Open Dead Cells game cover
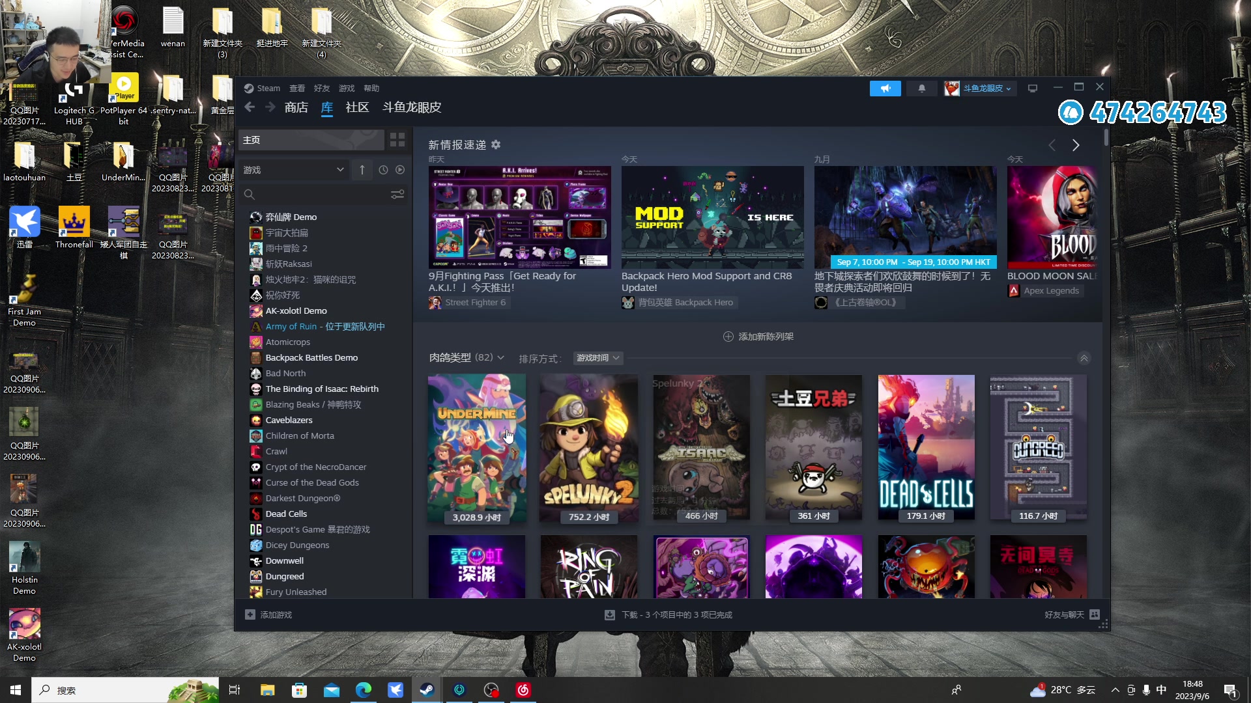 pyautogui.click(x=927, y=448)
